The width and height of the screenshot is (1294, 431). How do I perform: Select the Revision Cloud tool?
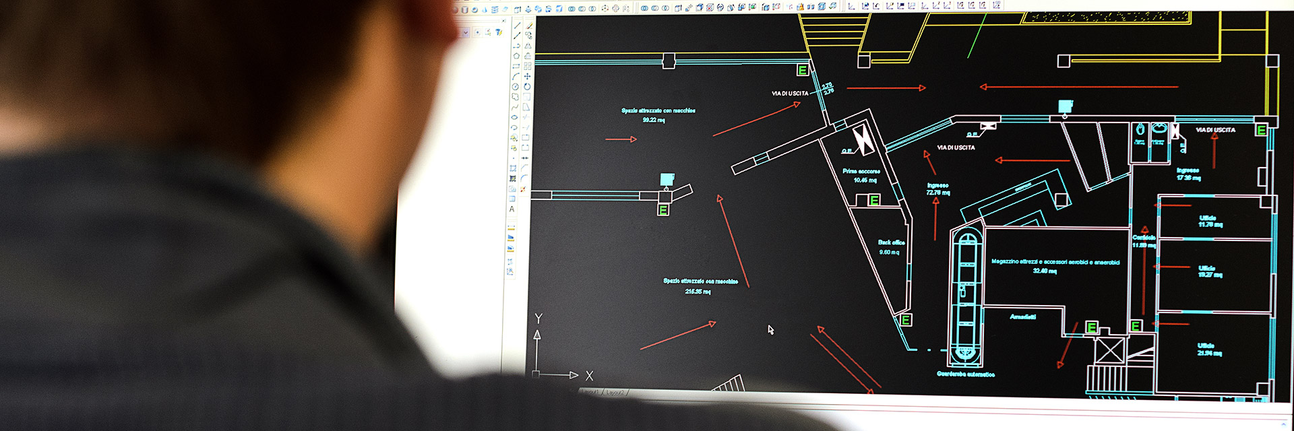[516, 96]
